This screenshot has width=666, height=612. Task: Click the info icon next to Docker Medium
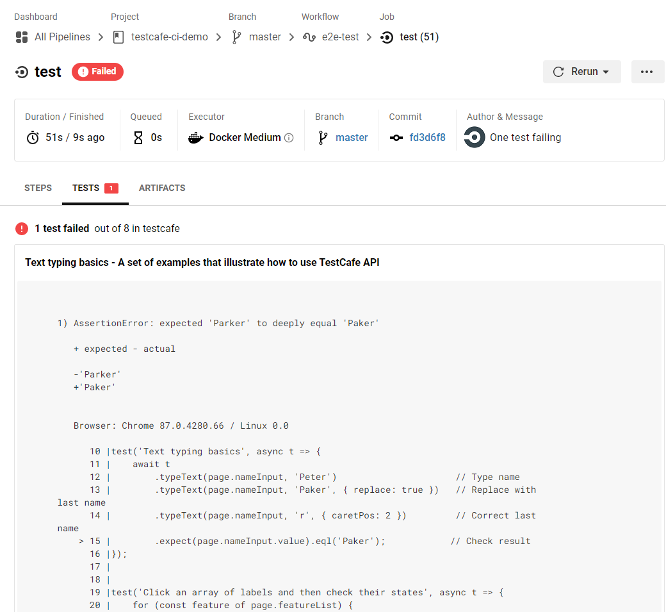click(289, 138)
